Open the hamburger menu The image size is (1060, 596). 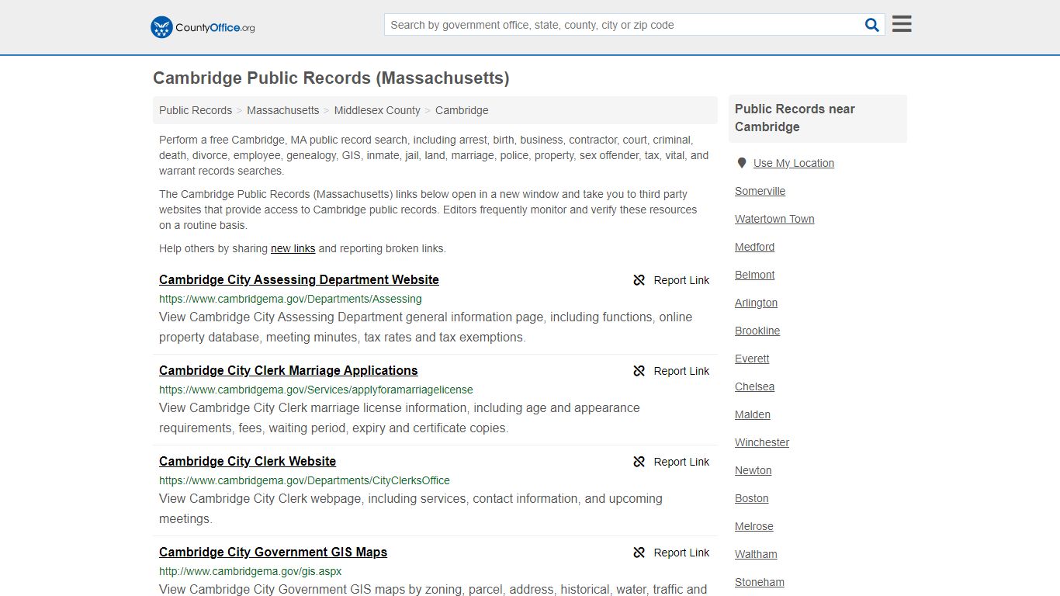902,24
